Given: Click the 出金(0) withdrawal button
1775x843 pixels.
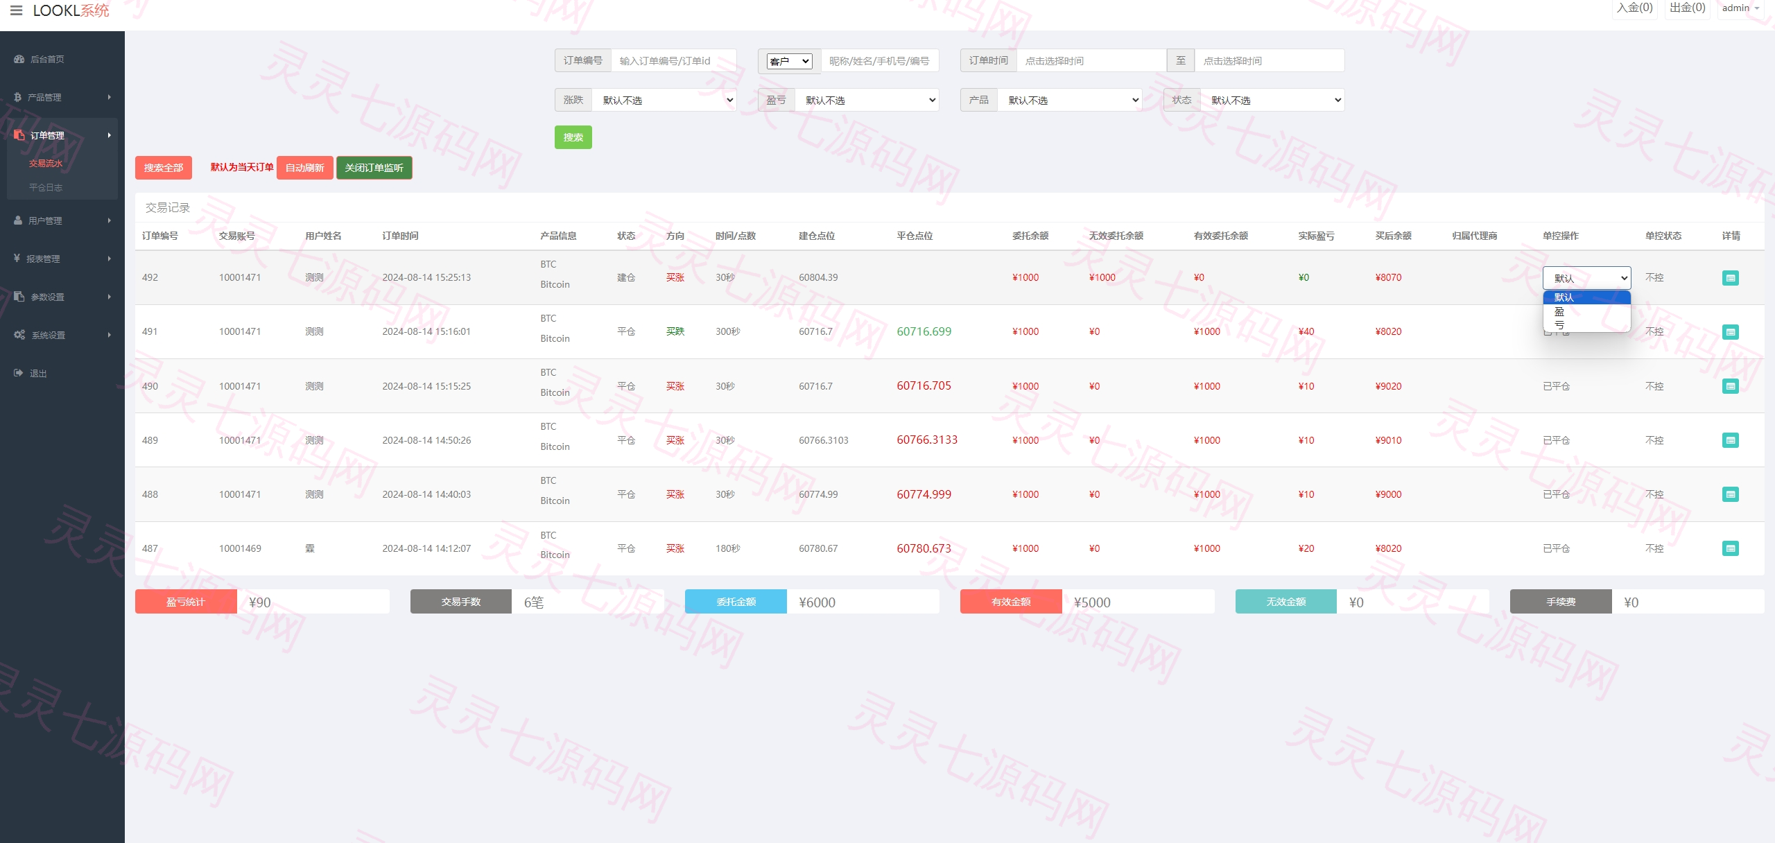Looking at the screenshot, I should point(1687,8).
